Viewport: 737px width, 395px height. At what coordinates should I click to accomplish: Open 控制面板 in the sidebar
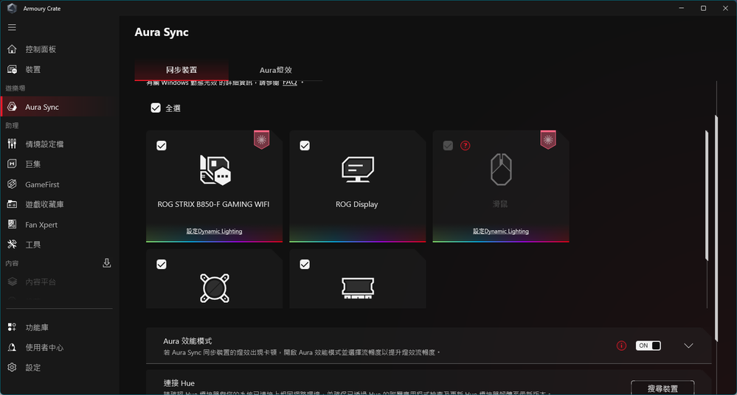pyautogui.click(x=41, y=49)
